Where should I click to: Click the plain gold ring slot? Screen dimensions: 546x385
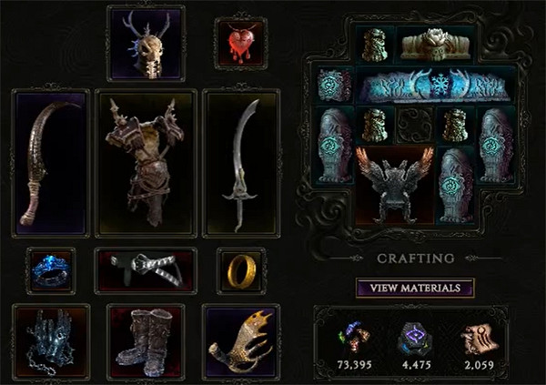click(x=241, y=270)
